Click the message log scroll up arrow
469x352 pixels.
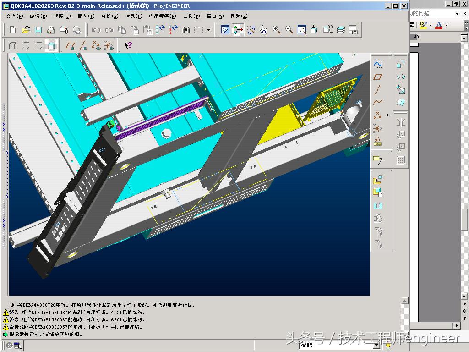point(404,301)
